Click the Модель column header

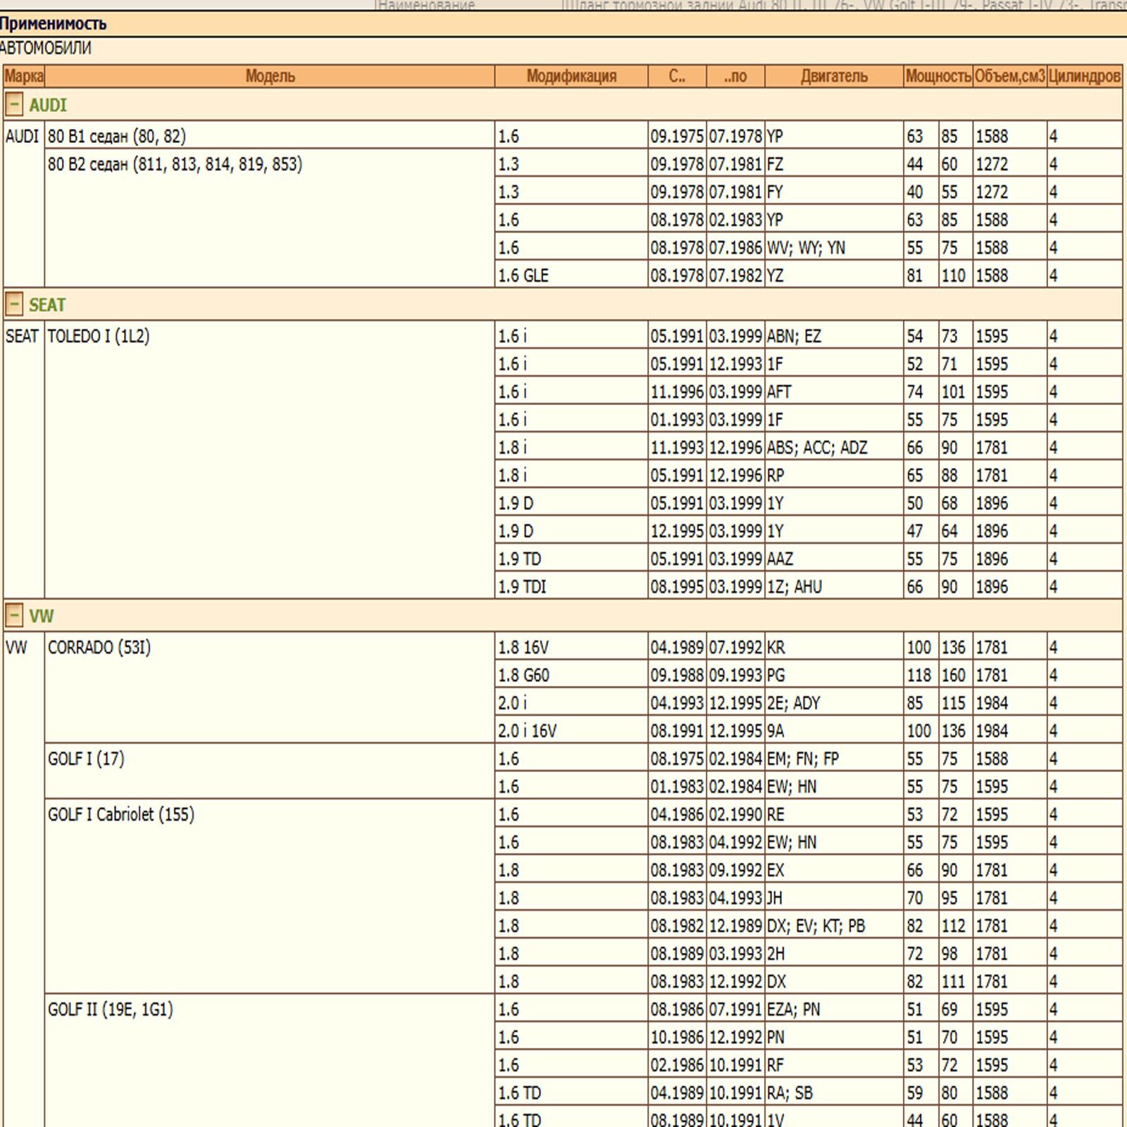click(270, 76)
